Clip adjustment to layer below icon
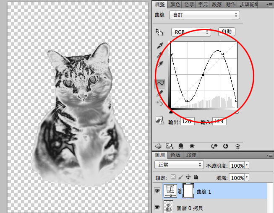Viewport: 274px width, 213px height. tap(181, 146)
